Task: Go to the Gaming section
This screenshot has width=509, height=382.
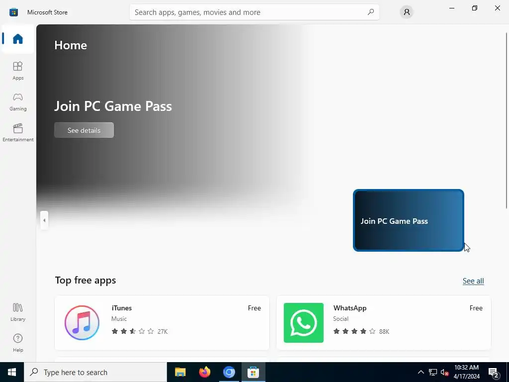Action: tap(18, 101)
